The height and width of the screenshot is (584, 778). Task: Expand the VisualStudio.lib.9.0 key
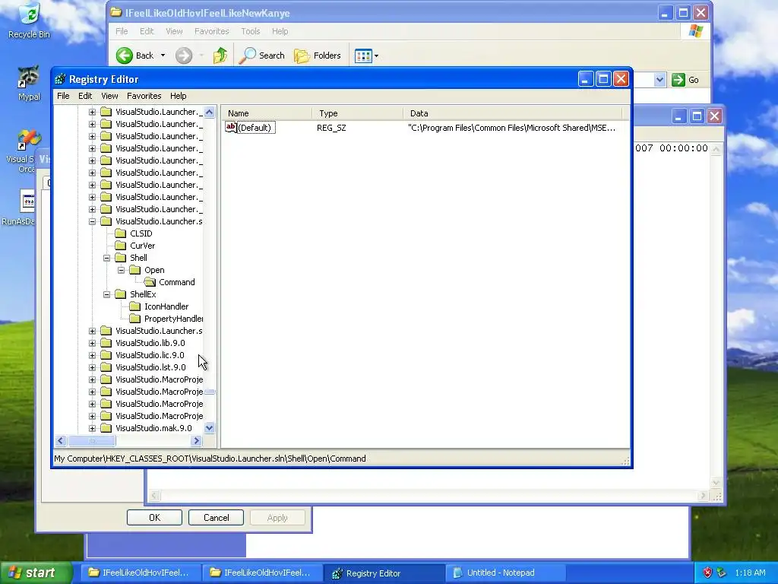pyautogui.click(x=92, y=343)
